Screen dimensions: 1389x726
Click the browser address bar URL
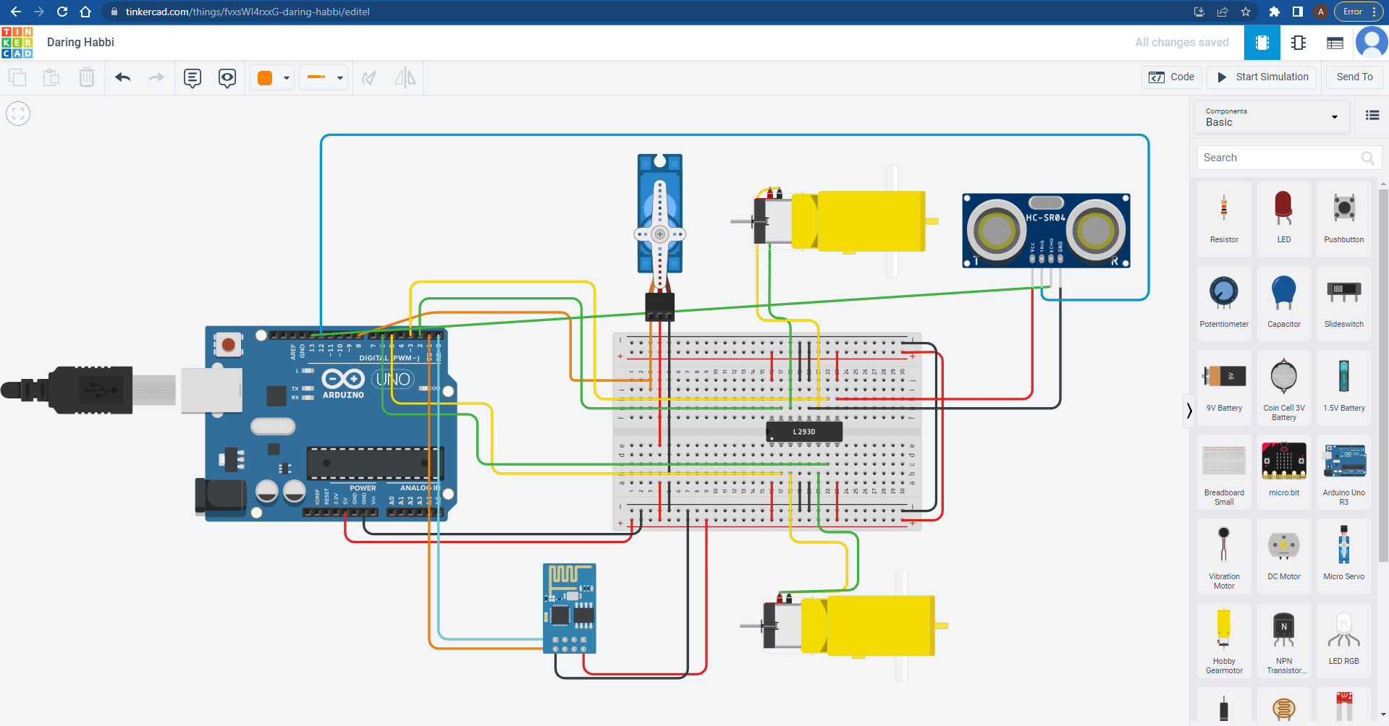click(x=248, y=12)
